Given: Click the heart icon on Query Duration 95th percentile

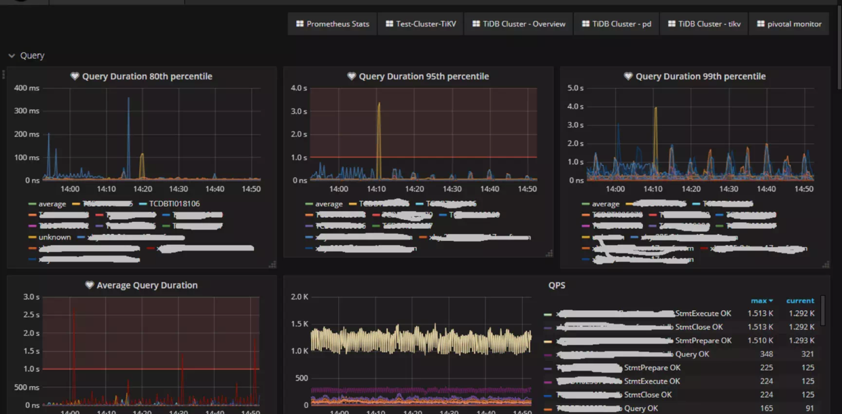Looking at the screenshot, I should pyautogui.click(x=350, y=76).
